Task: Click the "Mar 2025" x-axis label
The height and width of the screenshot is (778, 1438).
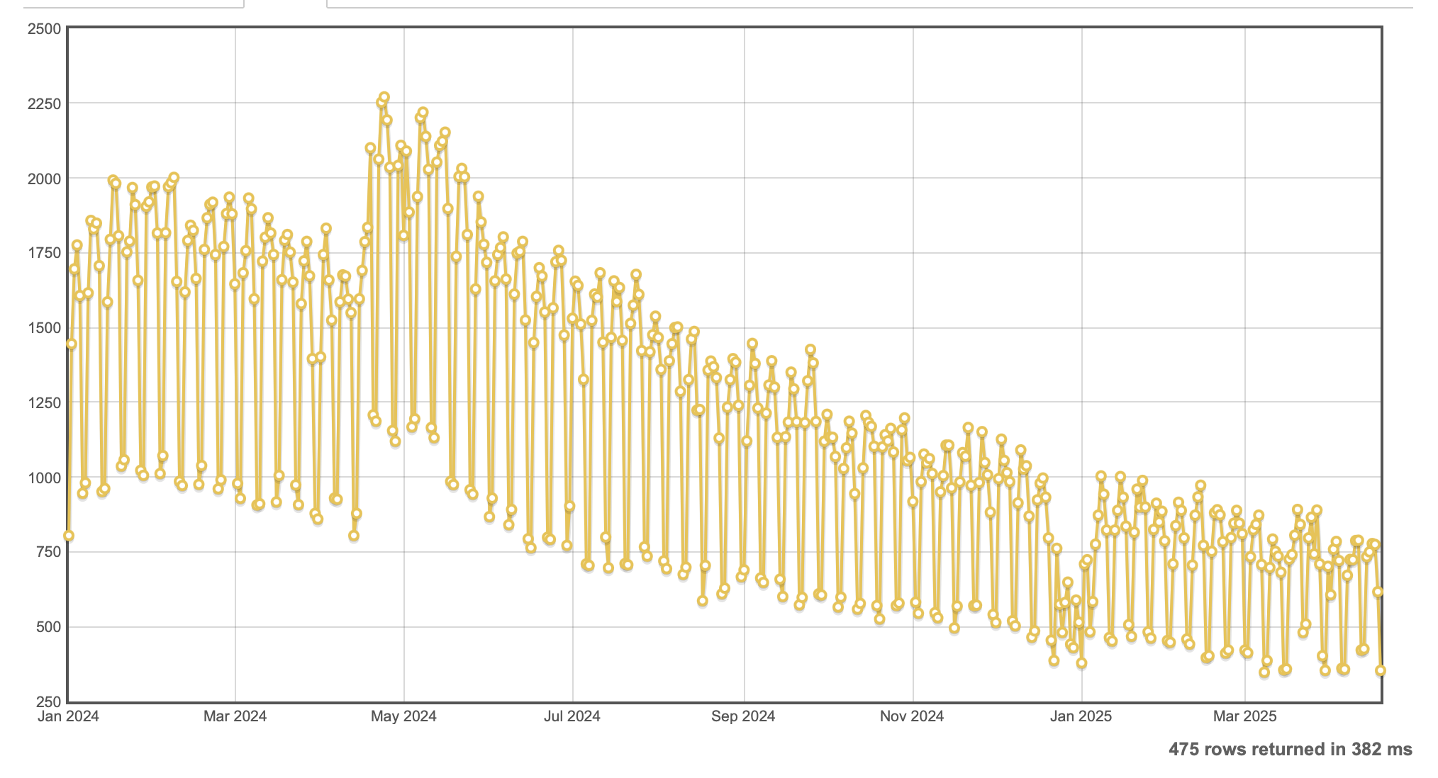Action: click(1244, 716)
